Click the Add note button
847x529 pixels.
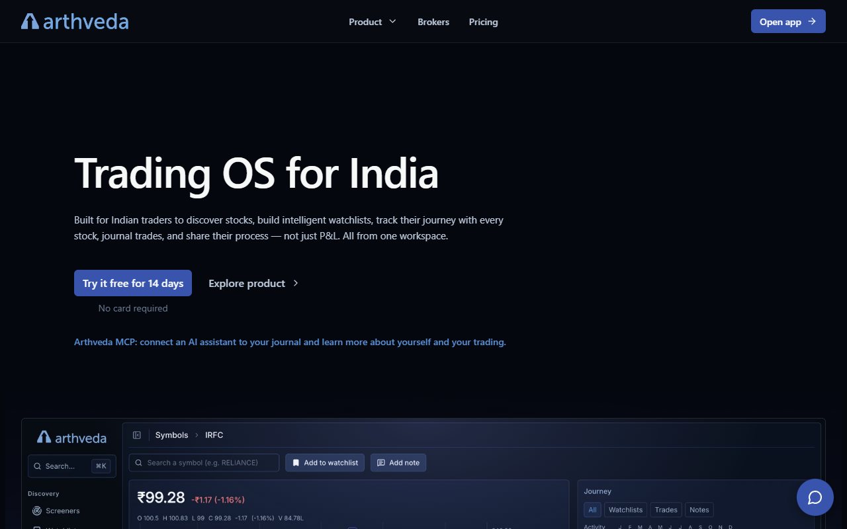point(398,463)
